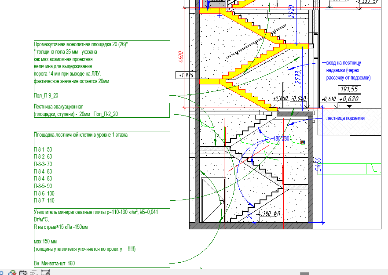Click the list row 'П-8-1- 50'

click(x=43, y=149)
